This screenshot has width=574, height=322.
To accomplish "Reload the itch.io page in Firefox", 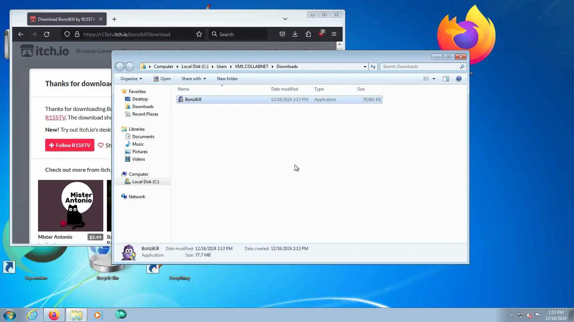I will pos(47,34).
